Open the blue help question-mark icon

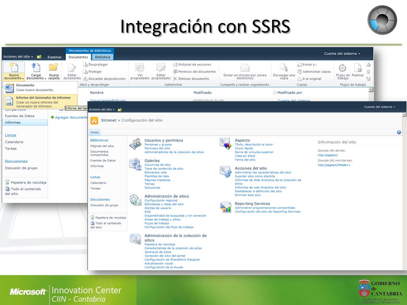point(399,132)
